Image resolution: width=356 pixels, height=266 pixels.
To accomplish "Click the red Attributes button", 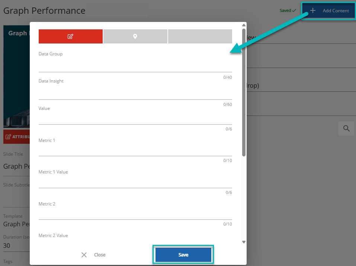I will 17,137.
